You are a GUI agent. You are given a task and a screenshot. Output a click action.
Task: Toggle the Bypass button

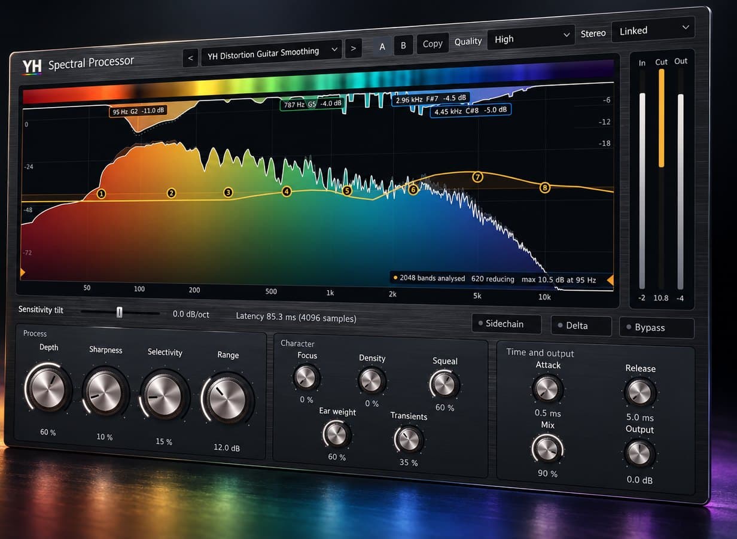click(656, 328)
